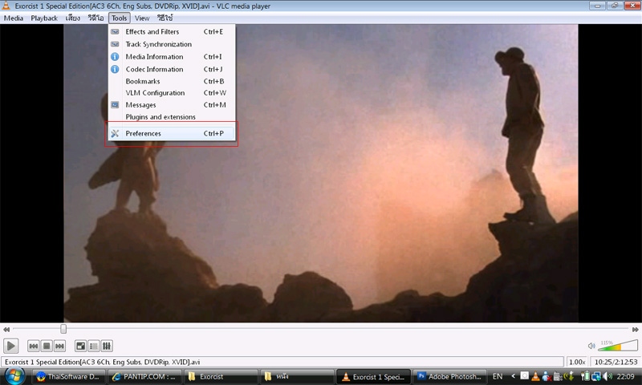Viewport: 642px width, 385px height.
Task: Click VLC cone tray icon
Action: click(x=535, y=376)
